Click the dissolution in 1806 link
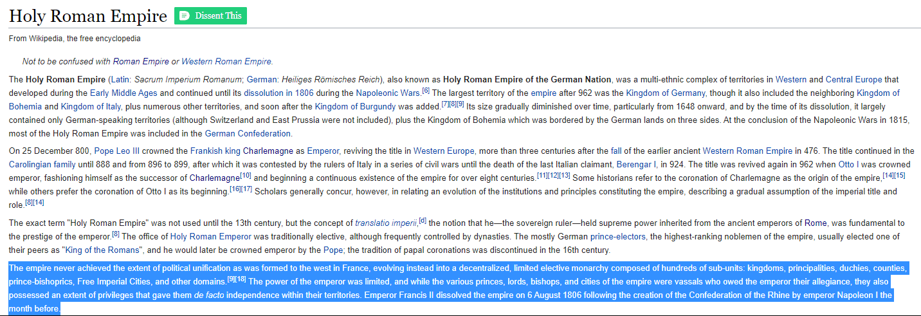The image size is (921, 316). pyautogui.click(x=278, y=93)
